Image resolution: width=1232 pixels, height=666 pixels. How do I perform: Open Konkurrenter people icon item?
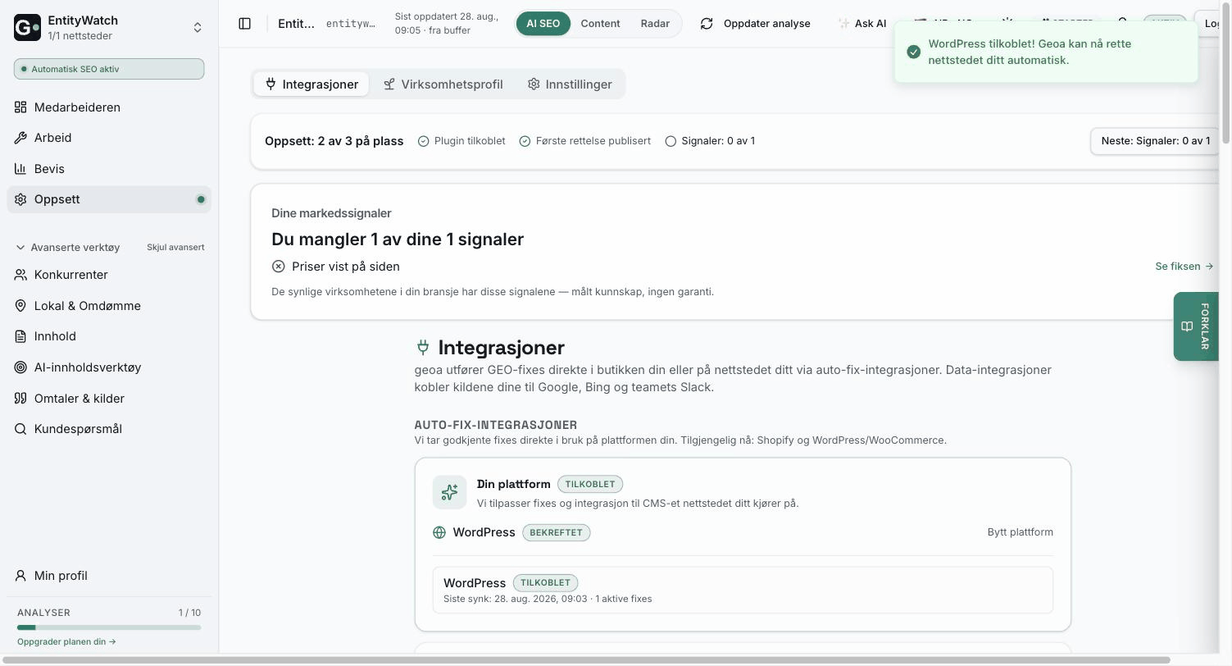(109, 275)
